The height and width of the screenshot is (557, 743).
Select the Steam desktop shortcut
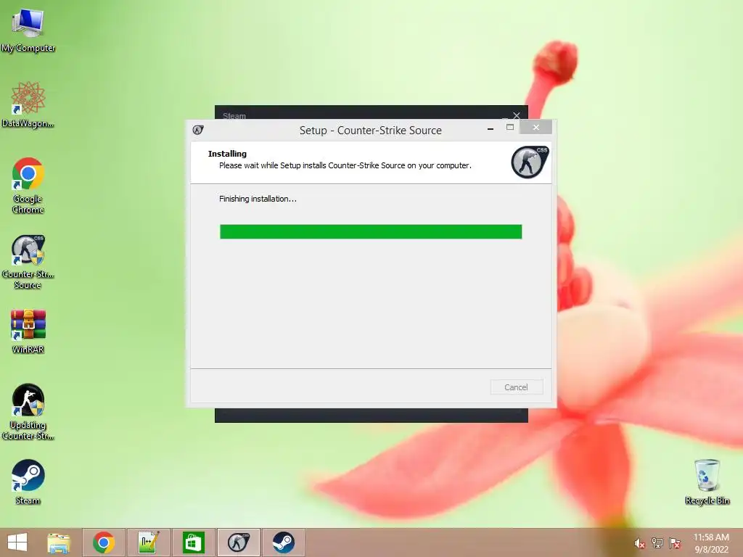pos(28,482)
